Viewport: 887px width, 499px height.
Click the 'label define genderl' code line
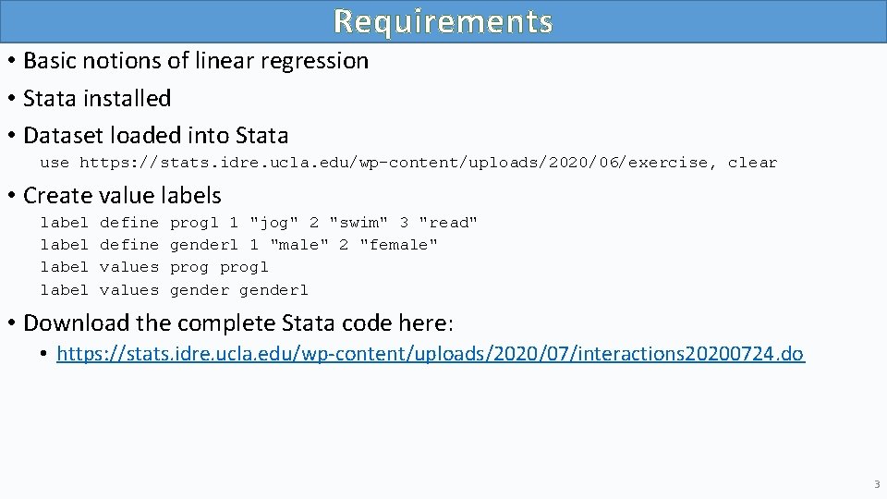[x=238, y=245]
